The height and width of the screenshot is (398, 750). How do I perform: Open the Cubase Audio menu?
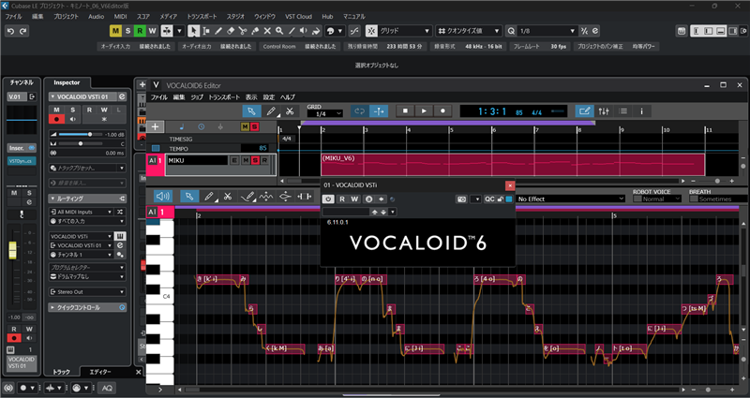tap(97, 16)
